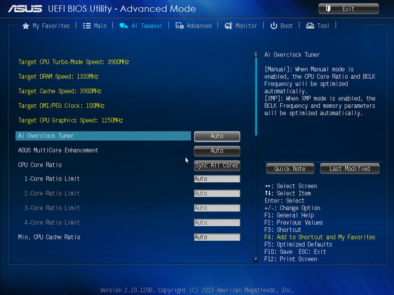This screenshot has width=394, height=295.
Task: Click the star icon beside My Favorites
Action: point(26,26)
